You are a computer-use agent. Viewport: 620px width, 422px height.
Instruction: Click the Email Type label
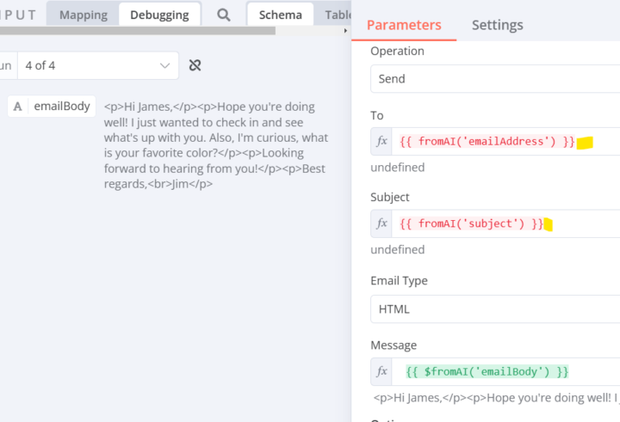399,281
